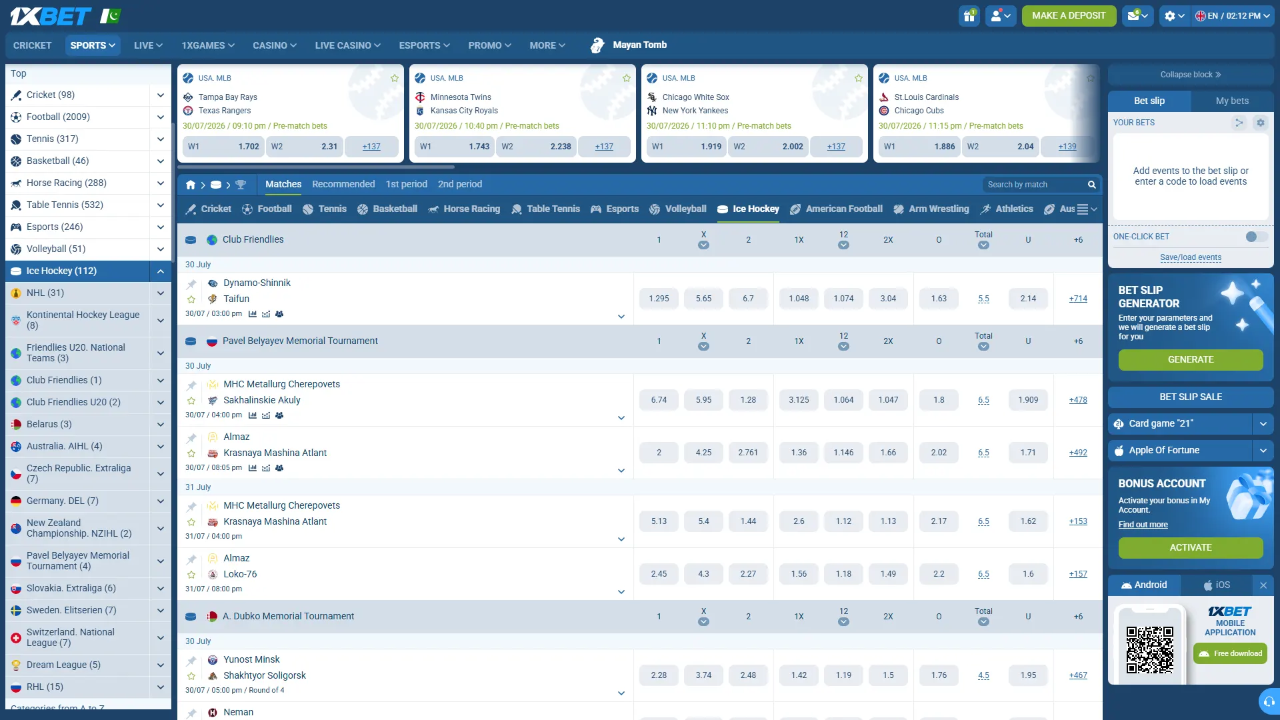The width and height of the screenshot is (1280, 720).
Task: Collapse the Ice Hockey (112) category
Action: [x=161, y=271]
